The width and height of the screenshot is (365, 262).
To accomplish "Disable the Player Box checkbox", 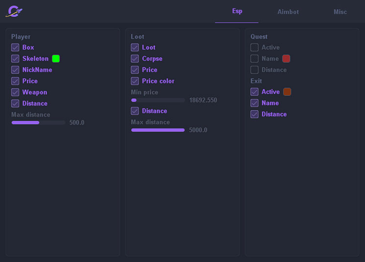I will coord(15,47).
